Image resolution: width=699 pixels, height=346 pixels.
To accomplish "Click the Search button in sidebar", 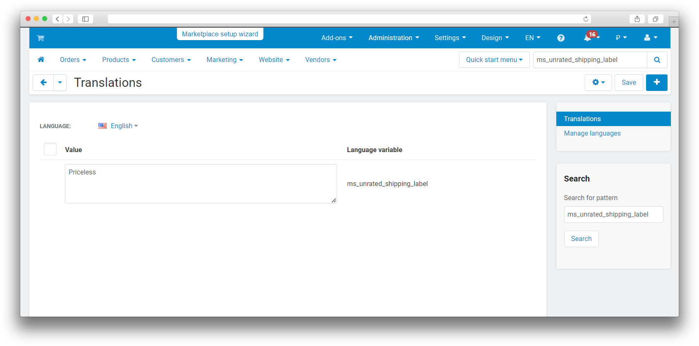I will [581, 239].
